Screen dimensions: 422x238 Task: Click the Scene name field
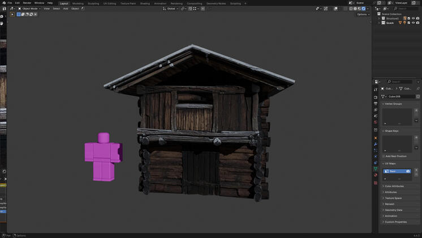pos(363,3)
